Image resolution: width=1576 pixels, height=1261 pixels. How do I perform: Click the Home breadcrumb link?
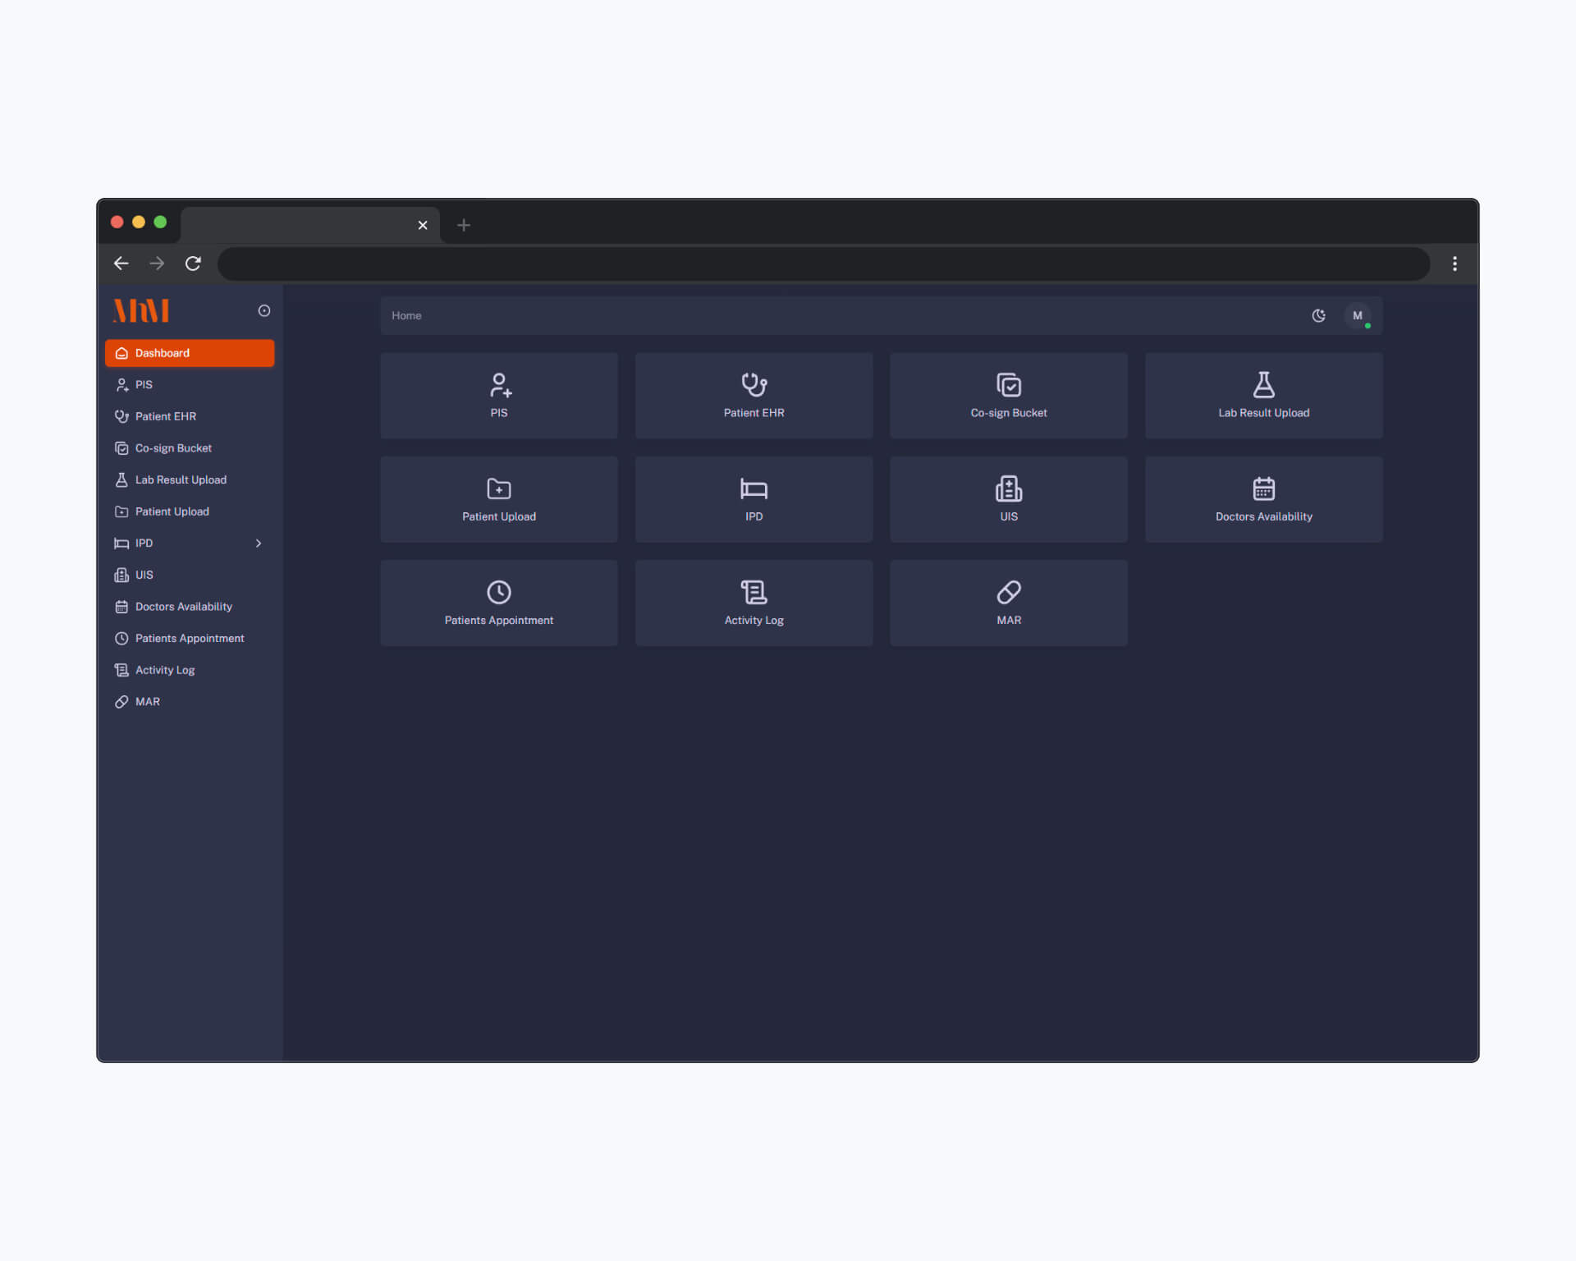pos(406,315)
